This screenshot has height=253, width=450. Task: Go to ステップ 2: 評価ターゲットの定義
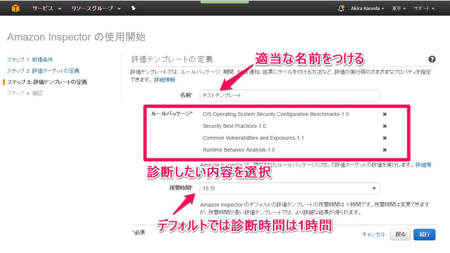coord(43,71)
